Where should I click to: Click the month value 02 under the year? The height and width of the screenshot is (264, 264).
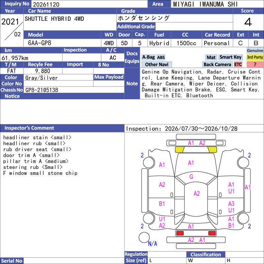pos(17,34)
